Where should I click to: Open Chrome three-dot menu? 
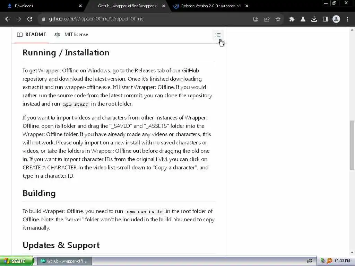347,19
